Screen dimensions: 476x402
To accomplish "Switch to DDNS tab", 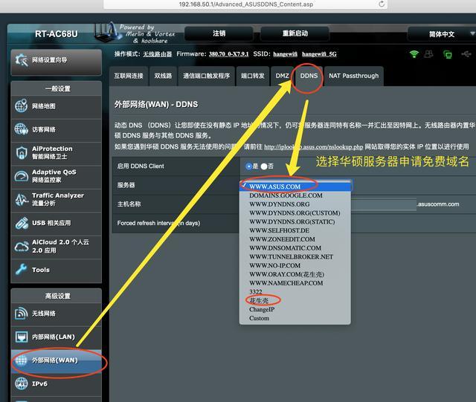I will pyautogui.click(x=309, y=76).
